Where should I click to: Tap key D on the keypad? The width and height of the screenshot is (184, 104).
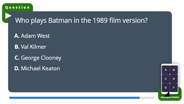174,79
